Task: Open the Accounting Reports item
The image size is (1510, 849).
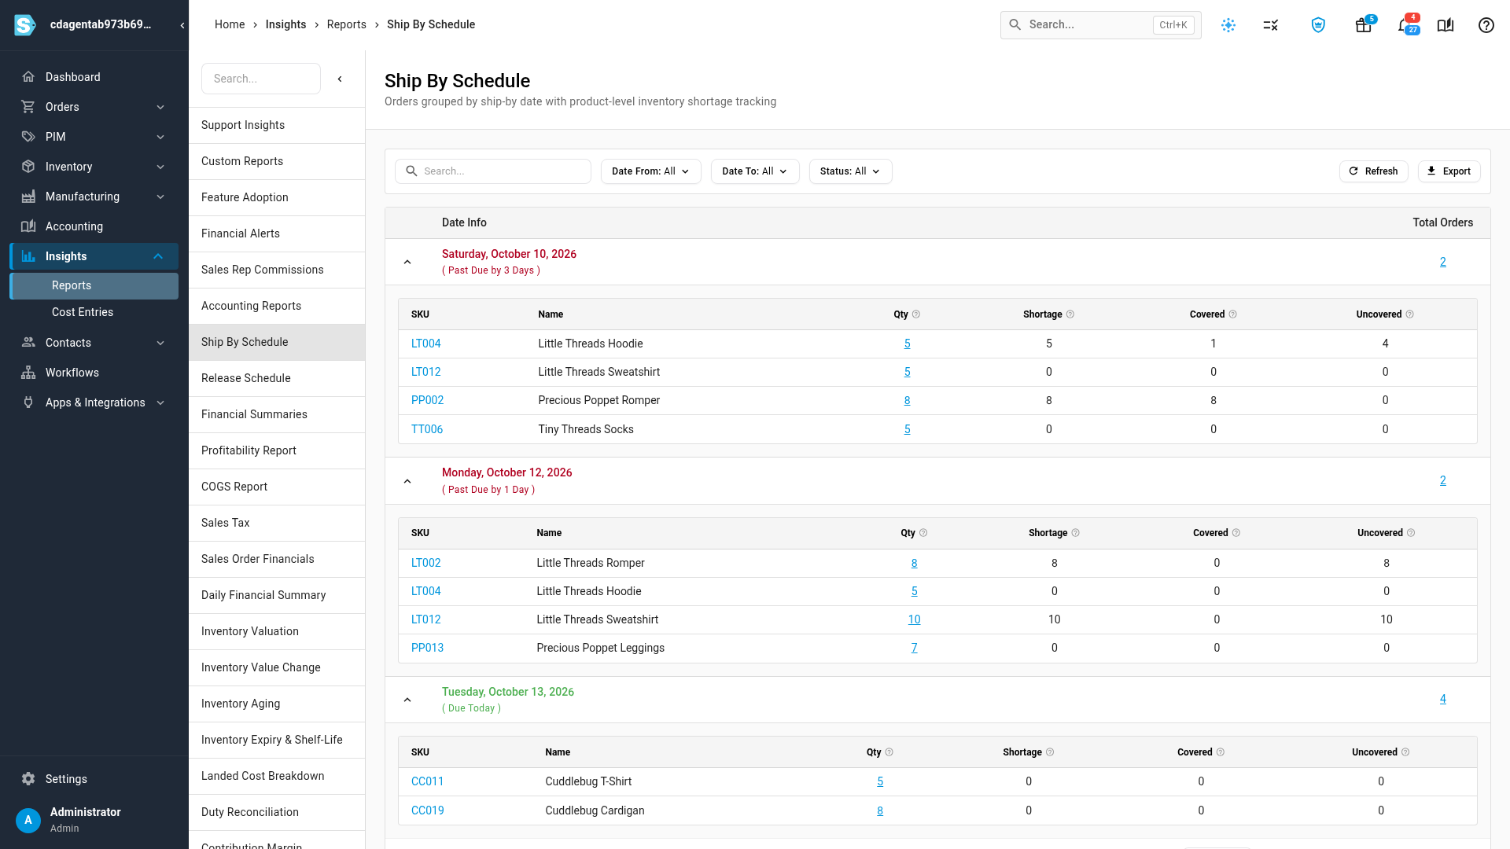Action: (x=277, y=306)
